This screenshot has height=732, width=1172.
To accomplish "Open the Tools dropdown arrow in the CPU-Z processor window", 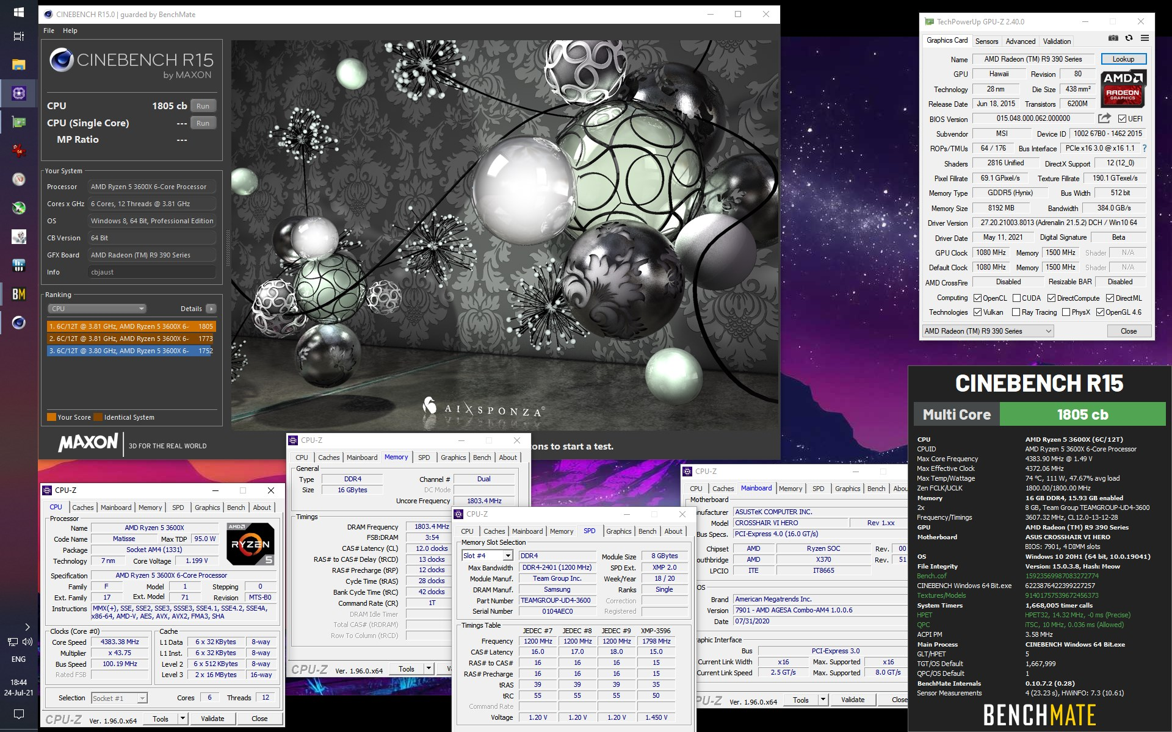I will pos(183,719).
